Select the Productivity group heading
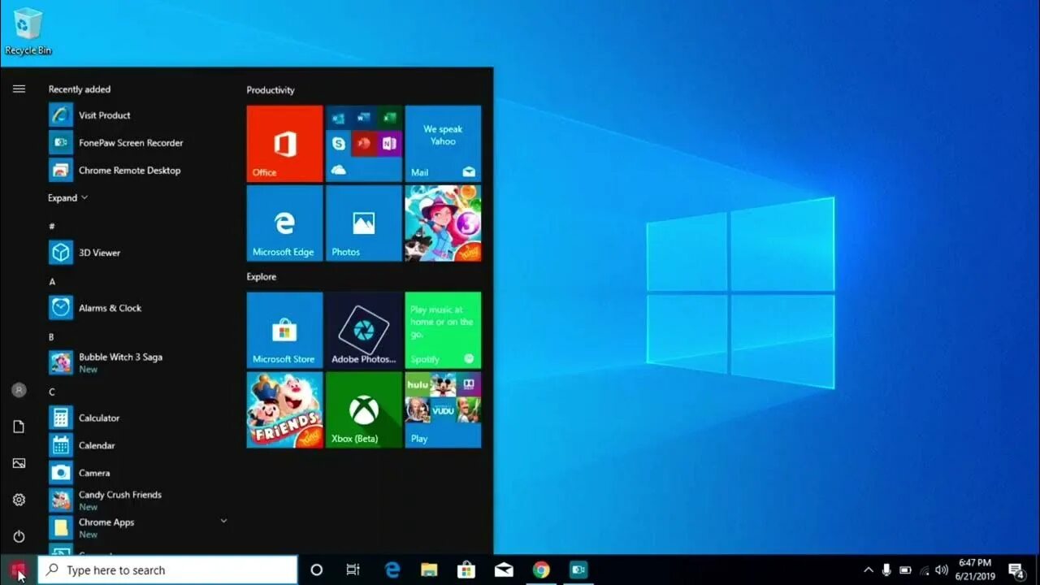The height and width of the screenshot is (585, 1040). [x=271, y=90]
